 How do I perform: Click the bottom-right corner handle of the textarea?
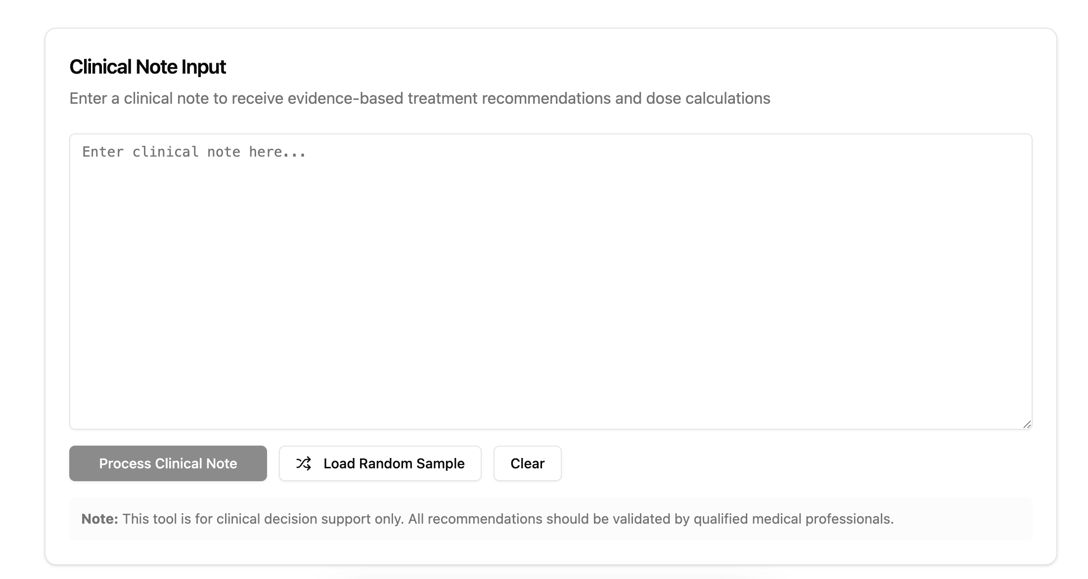click(1027, 424)
